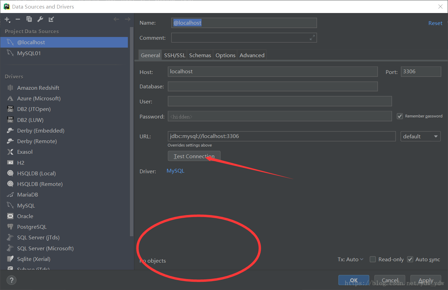Viewport: 448px width, 290px height.
Task: Click the add data source plus icon
Action: [7, 20]
